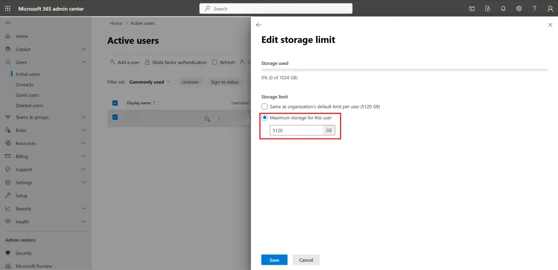Open settings gear in top bar
558x270 pixels.
tap(519, 9)
